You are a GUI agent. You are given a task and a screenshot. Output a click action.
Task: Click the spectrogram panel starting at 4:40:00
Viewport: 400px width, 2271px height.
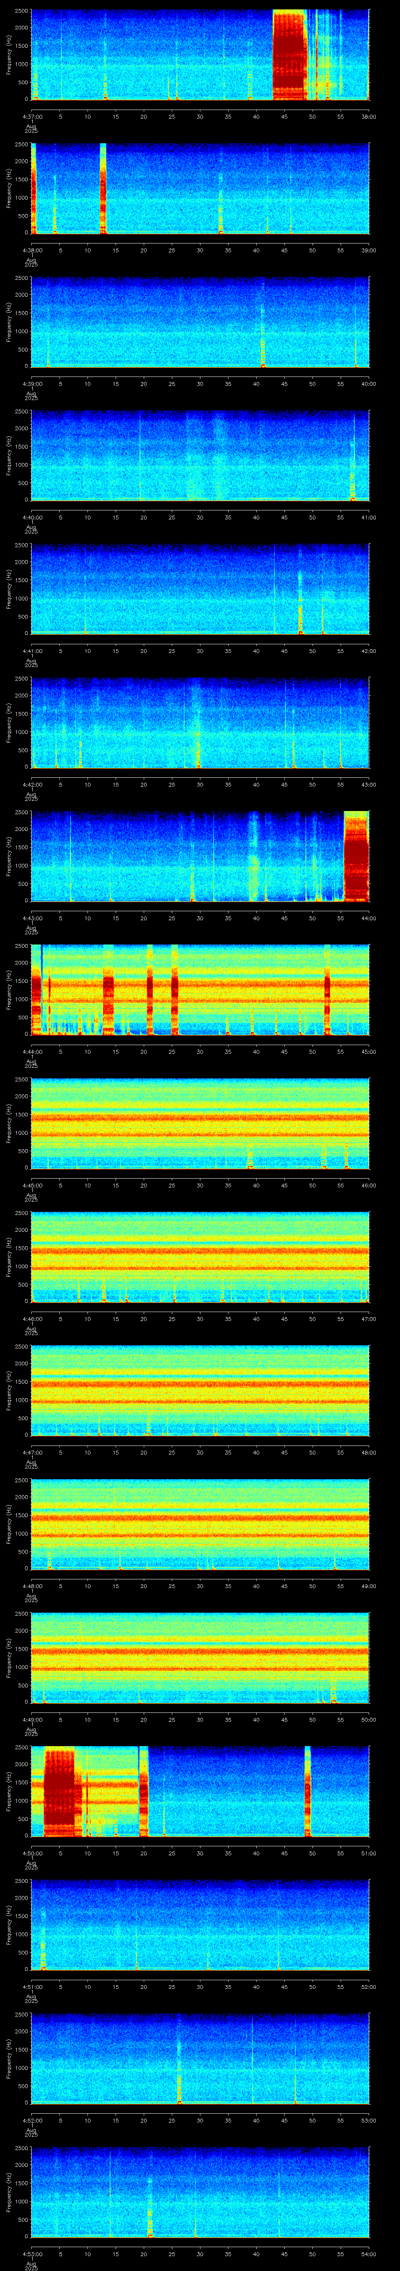pyautogui.click(x=200, y=455)
